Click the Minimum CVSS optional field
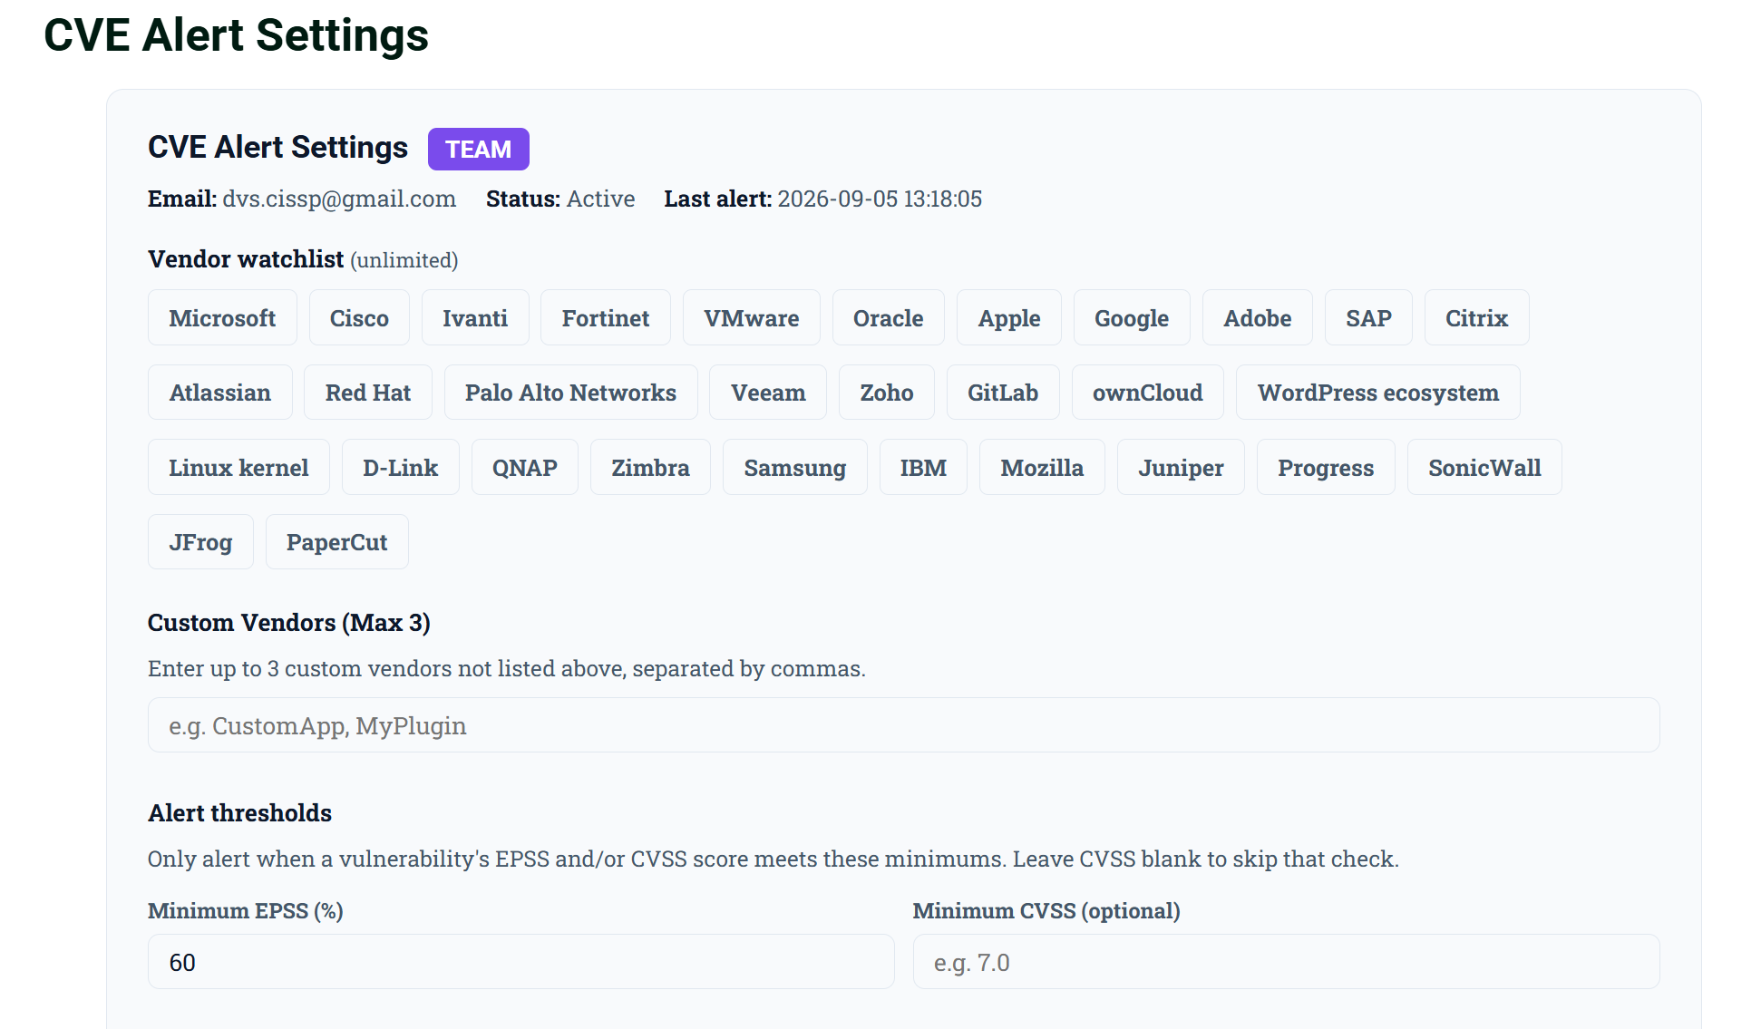1761x1029 pixels. [1286, 962]
